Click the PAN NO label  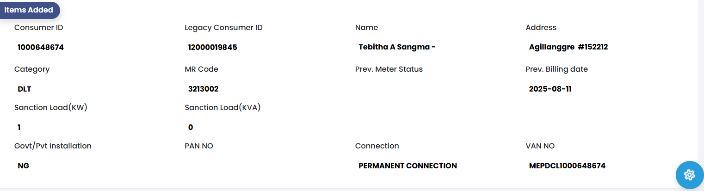199,146
